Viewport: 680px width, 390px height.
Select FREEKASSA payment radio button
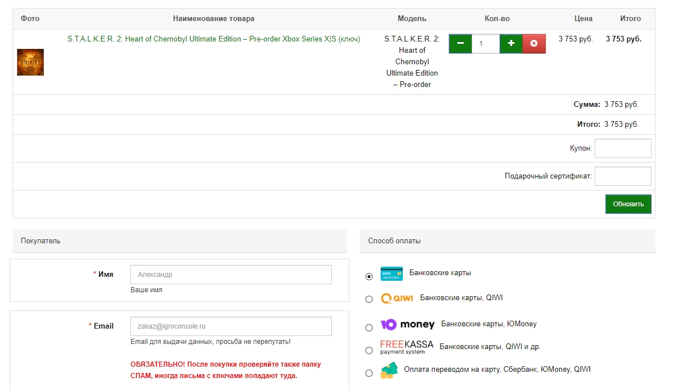(369, 350)
